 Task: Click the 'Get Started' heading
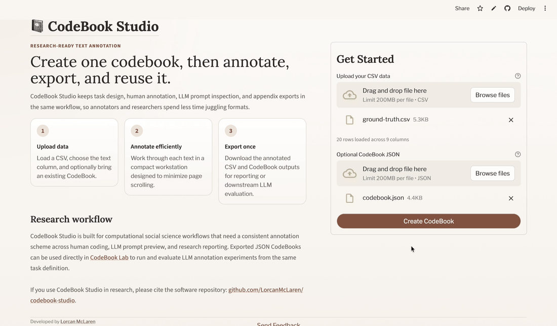coord(365,59)
